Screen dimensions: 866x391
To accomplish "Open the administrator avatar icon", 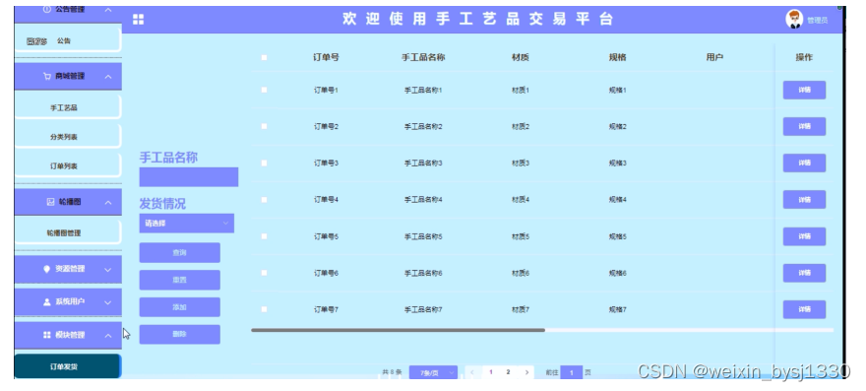I will tap(794, 20).
